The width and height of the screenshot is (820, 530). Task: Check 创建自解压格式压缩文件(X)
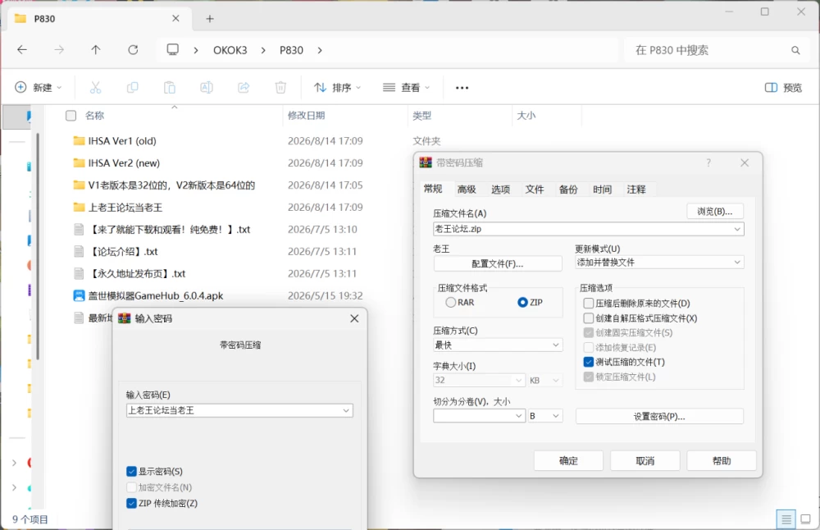pyautogui.click(x=588, y=318)
